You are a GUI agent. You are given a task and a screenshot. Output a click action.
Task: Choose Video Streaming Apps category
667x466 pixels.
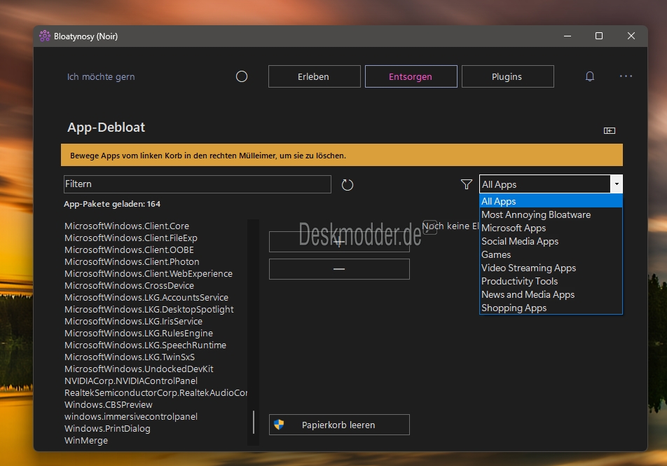(551, 268)
